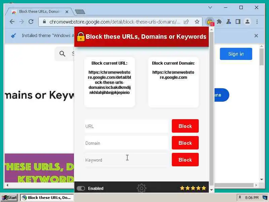The image size is (269, 202).
Task: Click the browser forward arrow
Action: [22, 22]
